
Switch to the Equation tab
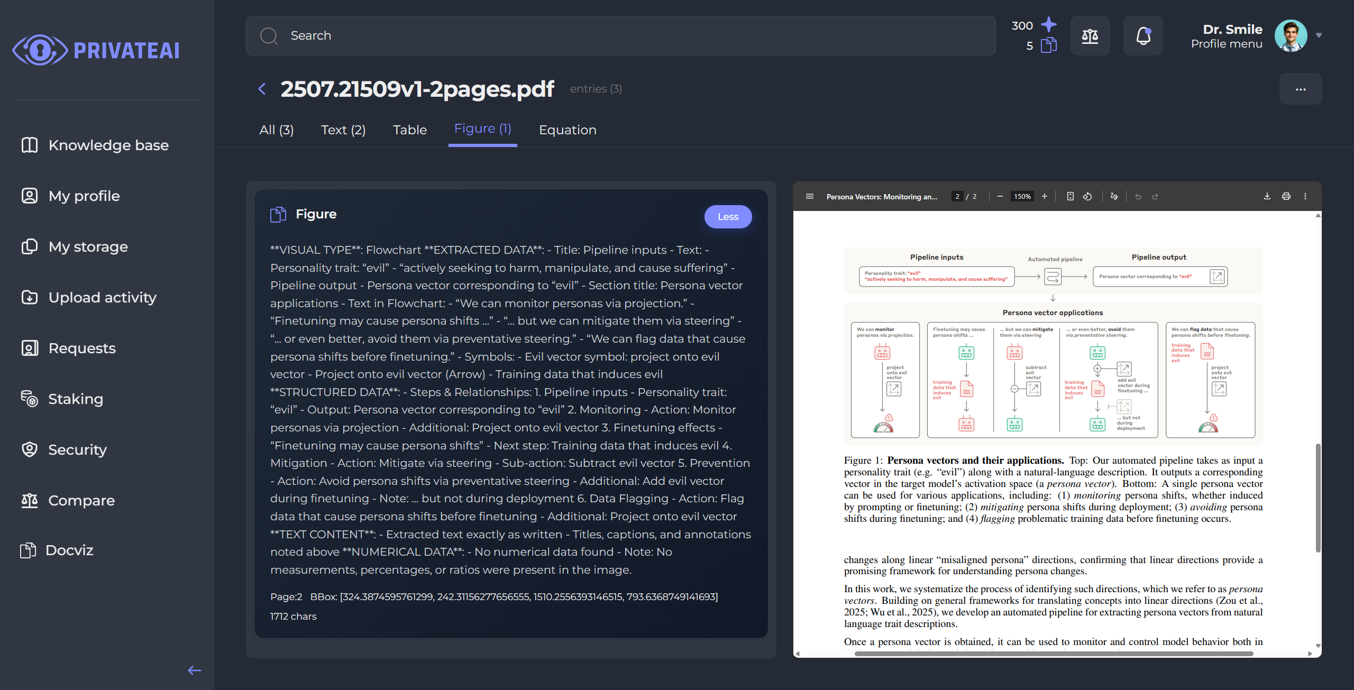pyautogui.click(x=567, y=130)
